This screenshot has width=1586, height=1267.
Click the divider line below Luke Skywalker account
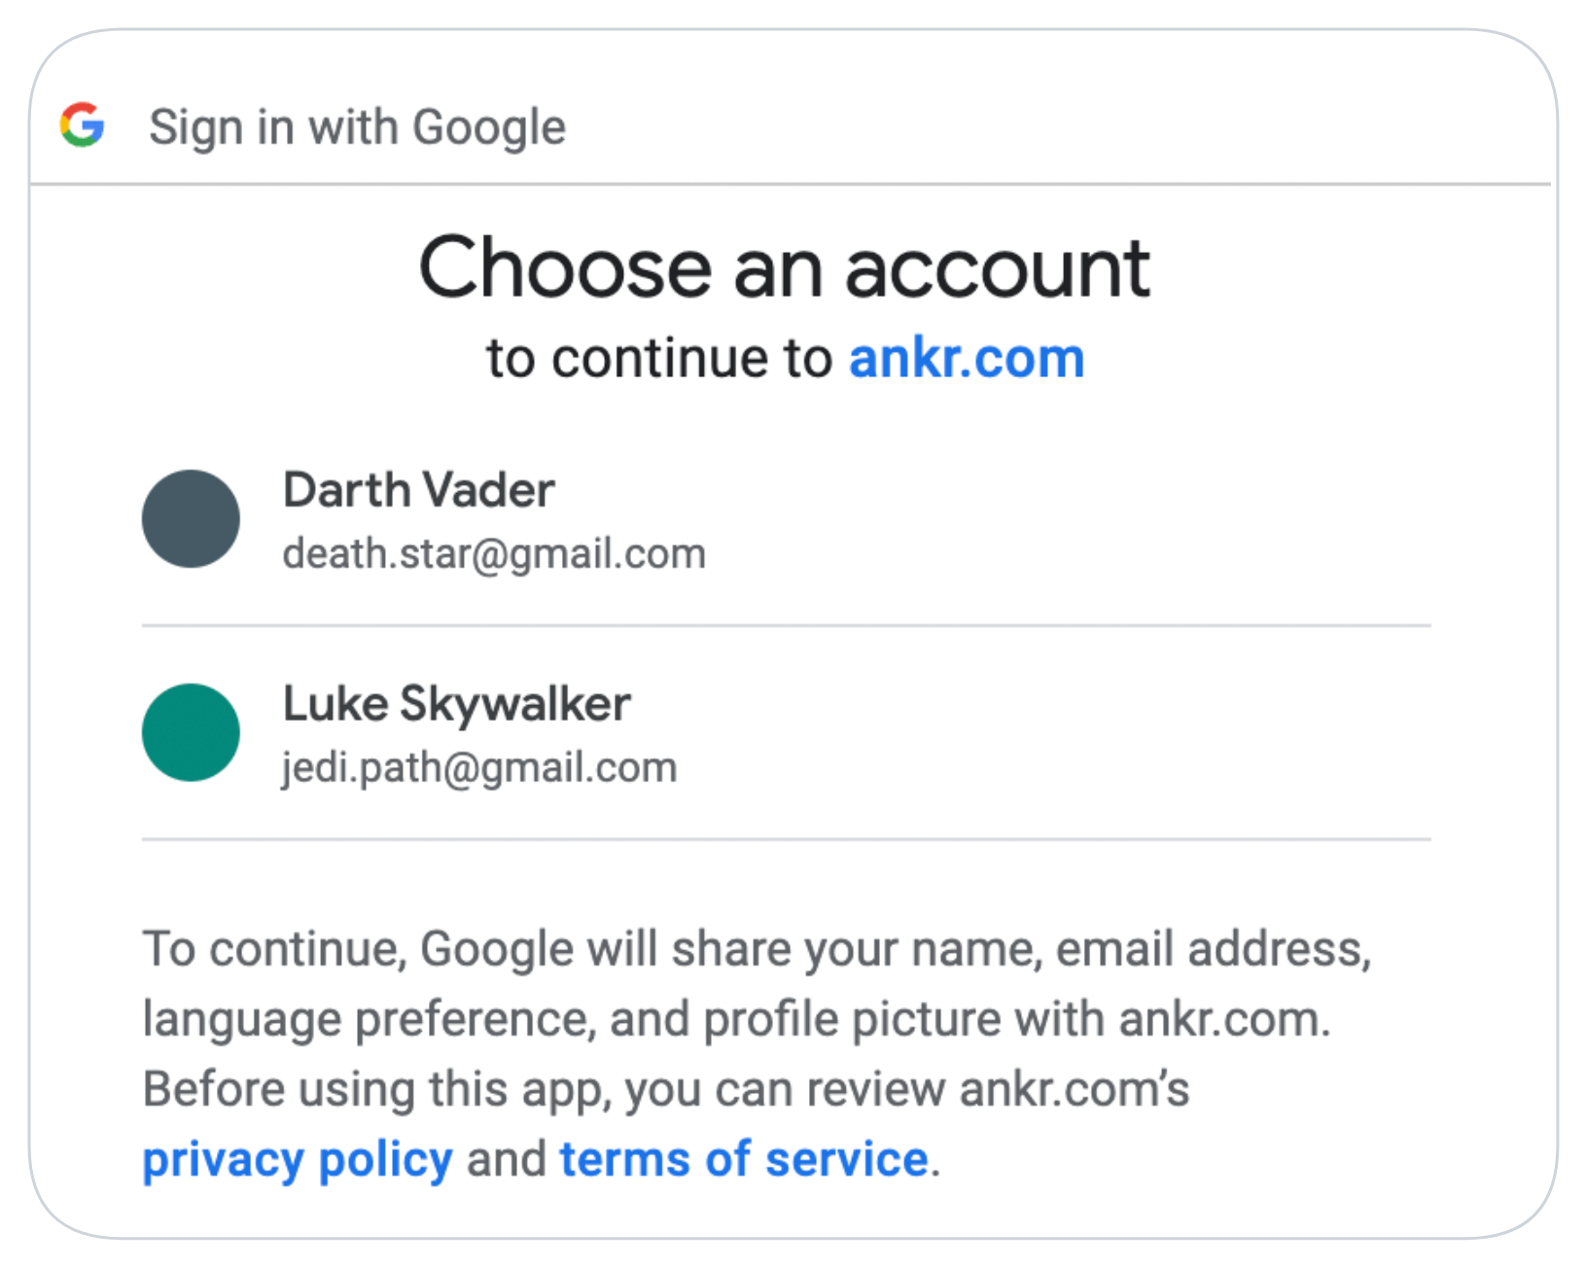coord(787,839)
